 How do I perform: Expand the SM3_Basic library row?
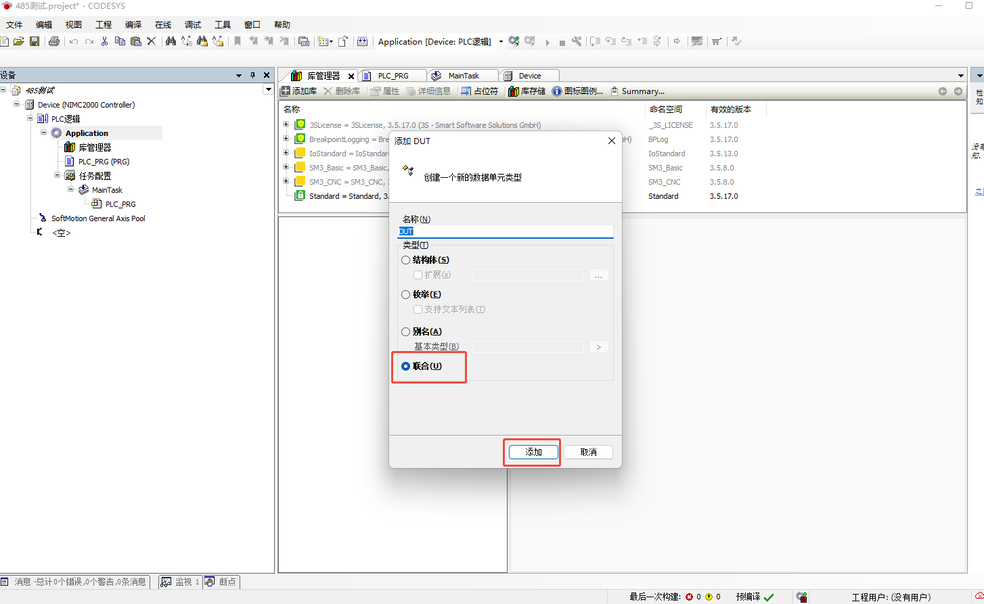pos(286,167)
